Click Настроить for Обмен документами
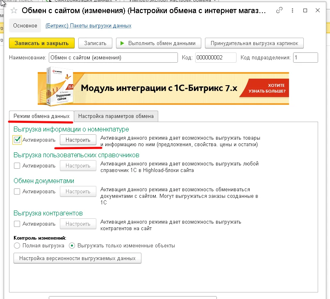Viewport: 330px width, 299px height. [x=78, y=192]
